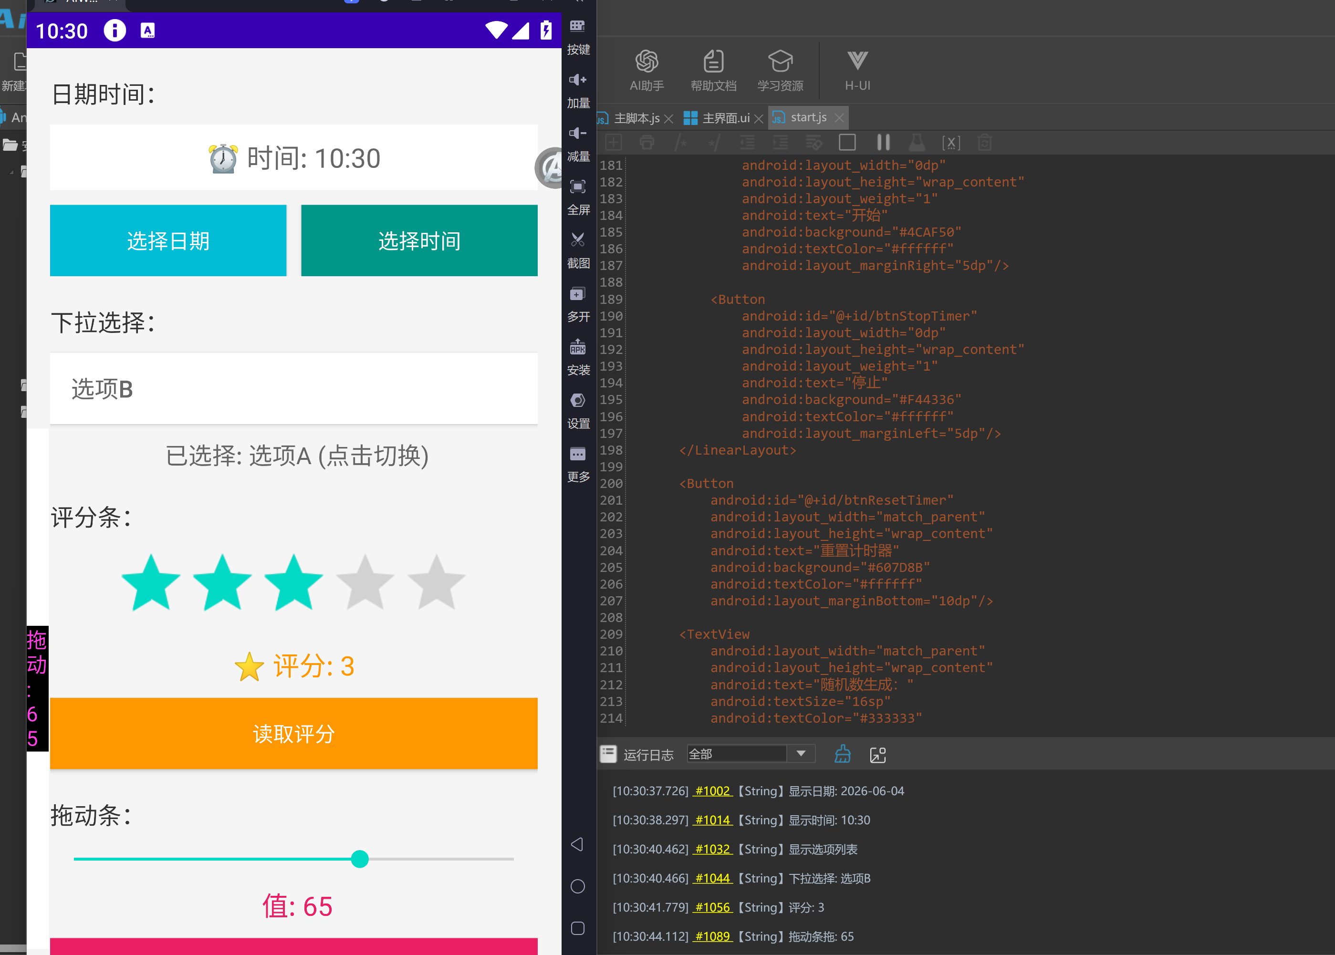The width and height of the screenshot is (1335, 955).
Task: Tap 已选择: 选项A (点击切换) text
Action: click(297, 456)
